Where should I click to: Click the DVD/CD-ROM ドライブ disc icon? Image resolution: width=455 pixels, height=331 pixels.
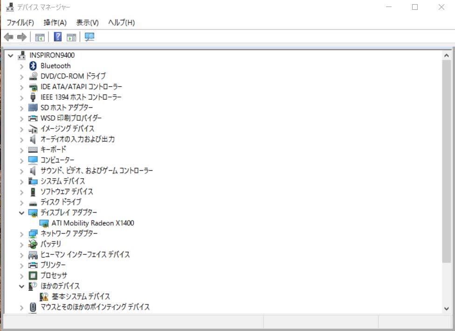tap(33, 76)
